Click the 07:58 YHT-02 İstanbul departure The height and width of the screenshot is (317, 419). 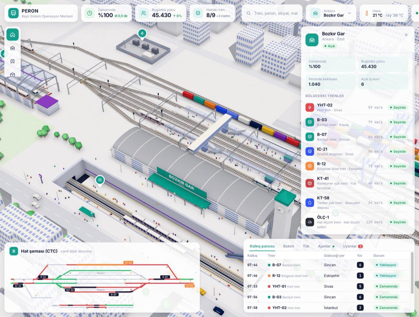pos(327,308)
